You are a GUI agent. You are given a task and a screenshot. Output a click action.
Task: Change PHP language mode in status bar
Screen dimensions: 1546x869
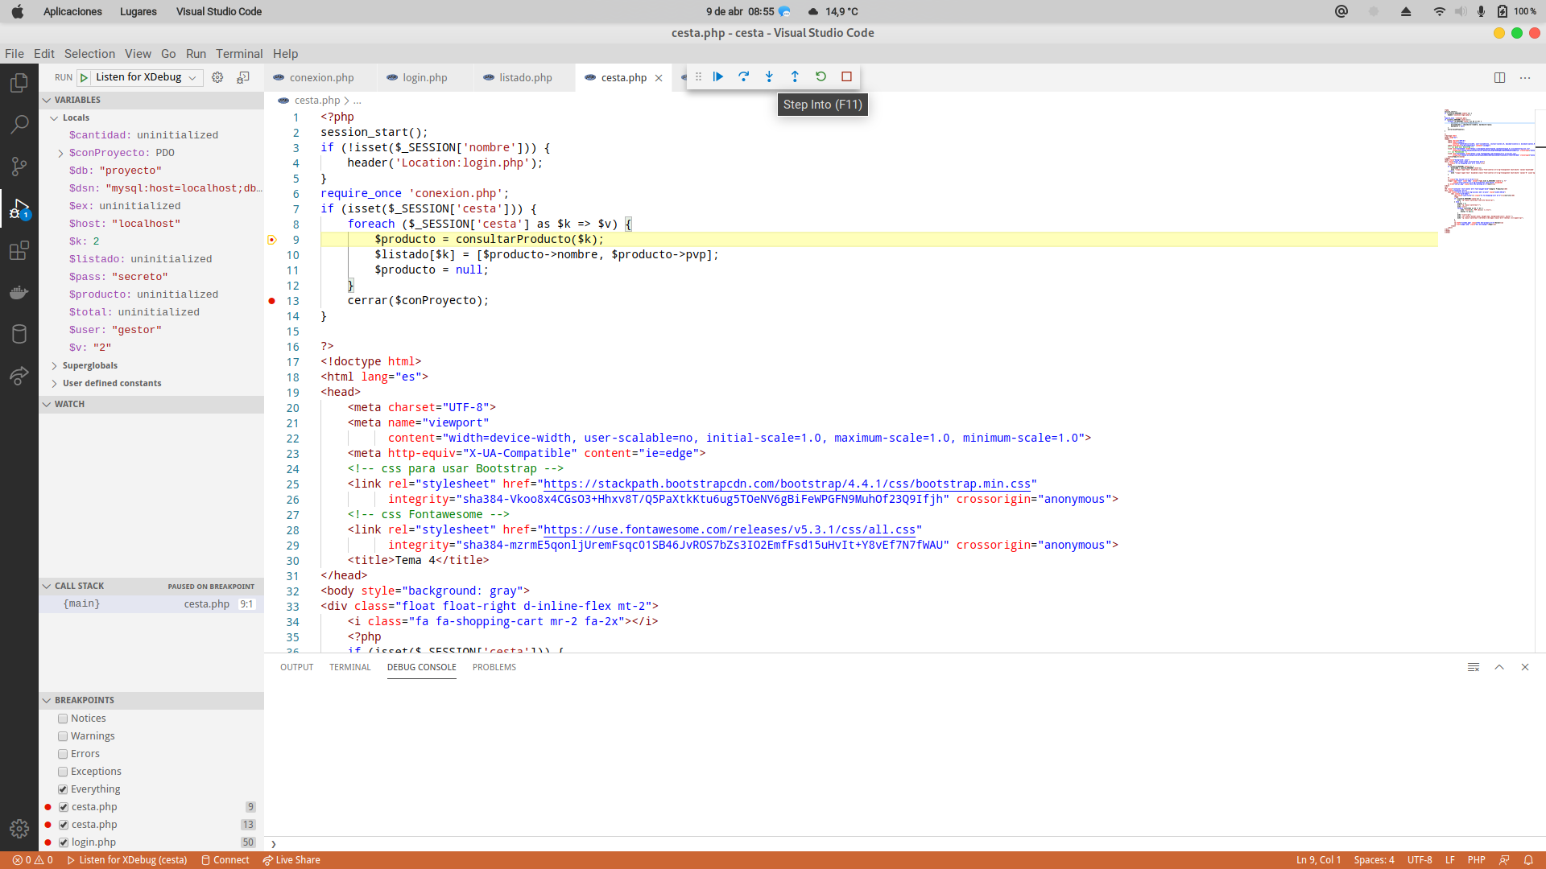[x=1476, y=860]
